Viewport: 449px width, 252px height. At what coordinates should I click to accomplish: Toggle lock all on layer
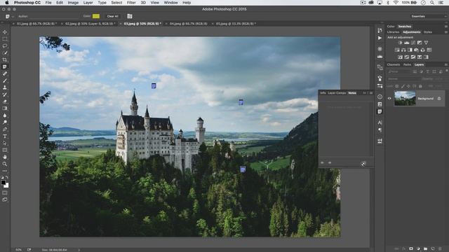(420, 86)
